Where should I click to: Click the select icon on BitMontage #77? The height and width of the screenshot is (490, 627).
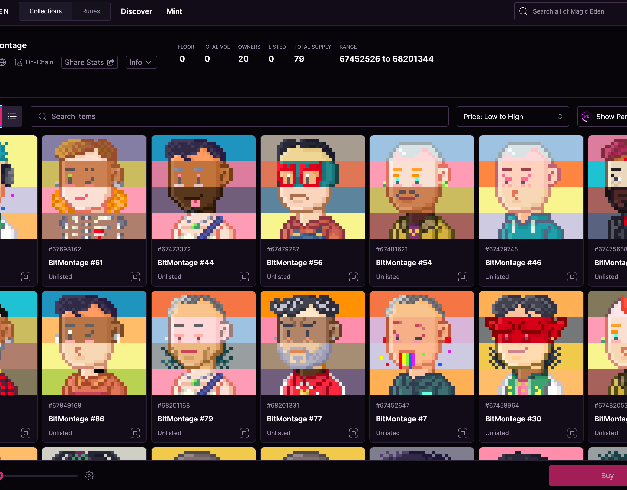click(353, 433)
